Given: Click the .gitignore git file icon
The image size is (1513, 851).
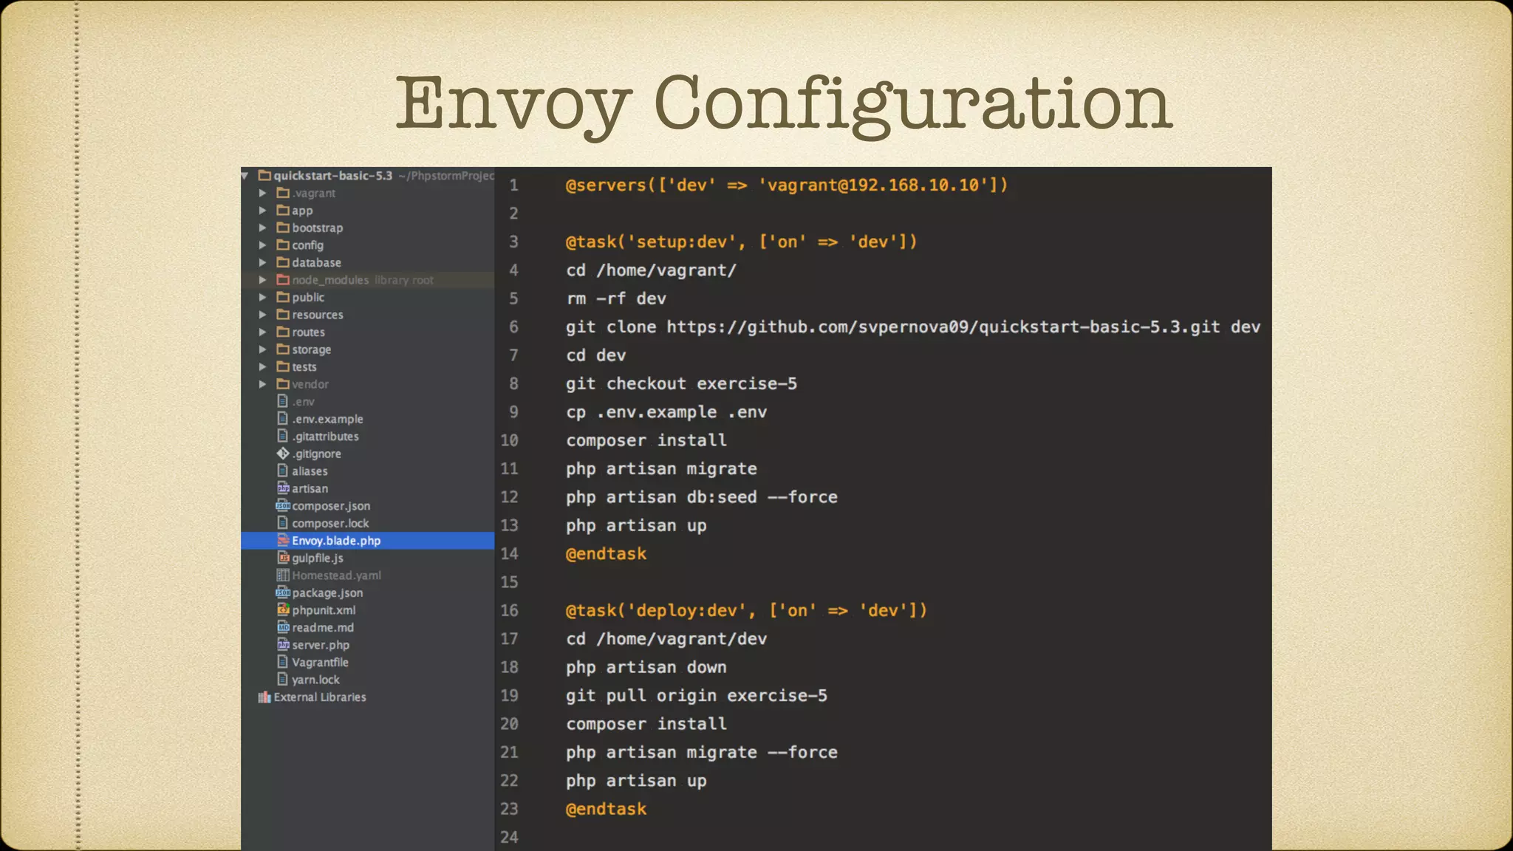Looking at the screenshot, I should click(x=283, y=454).
